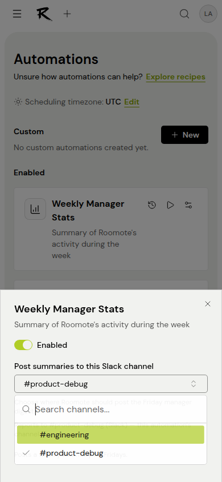This screenshot has height=482, width=222.
Task: Click the dropdown chevron arrows
Action: click(x=194, y=384)
